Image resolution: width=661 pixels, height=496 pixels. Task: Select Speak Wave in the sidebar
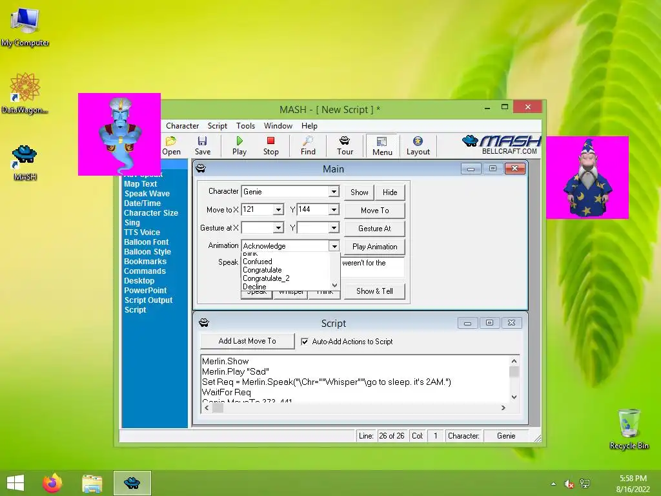(147, 194)
